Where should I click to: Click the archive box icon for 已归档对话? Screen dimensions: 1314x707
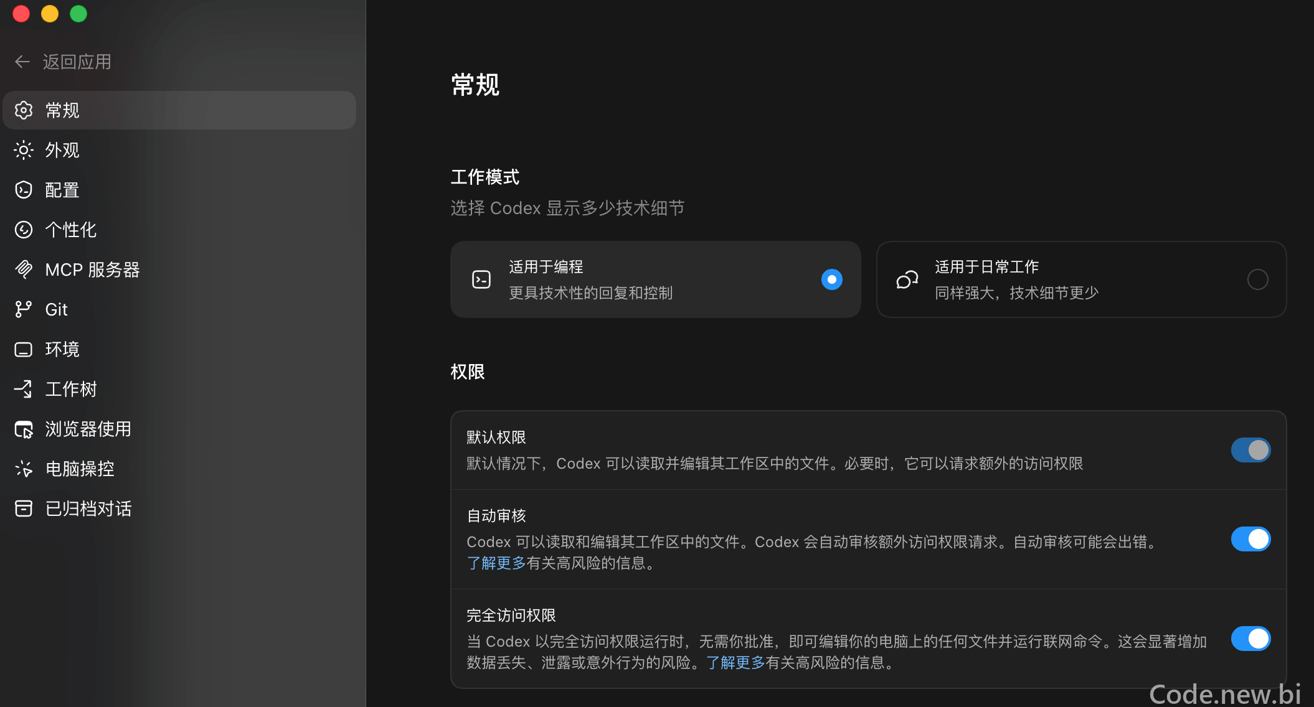(x=24, y=508)
